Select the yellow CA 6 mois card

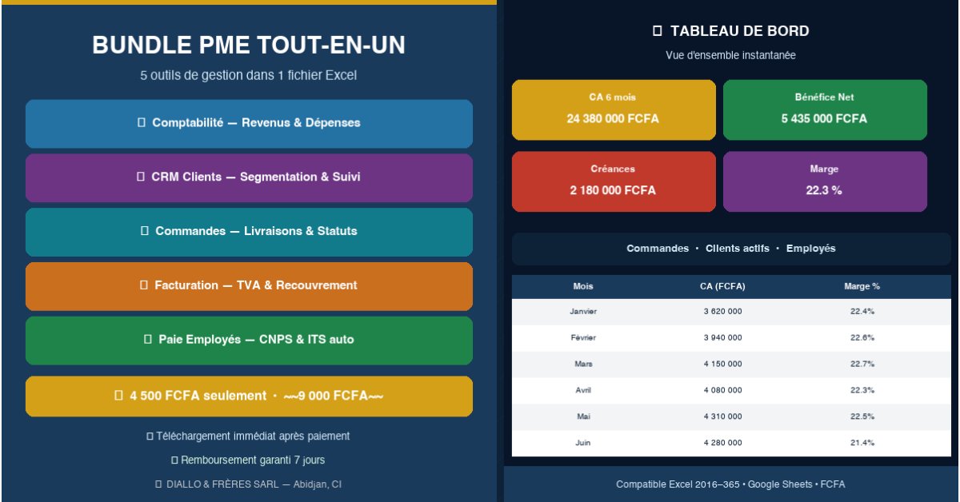(614, 110)
